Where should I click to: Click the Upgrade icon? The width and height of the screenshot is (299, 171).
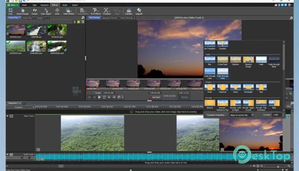(139, 12)
